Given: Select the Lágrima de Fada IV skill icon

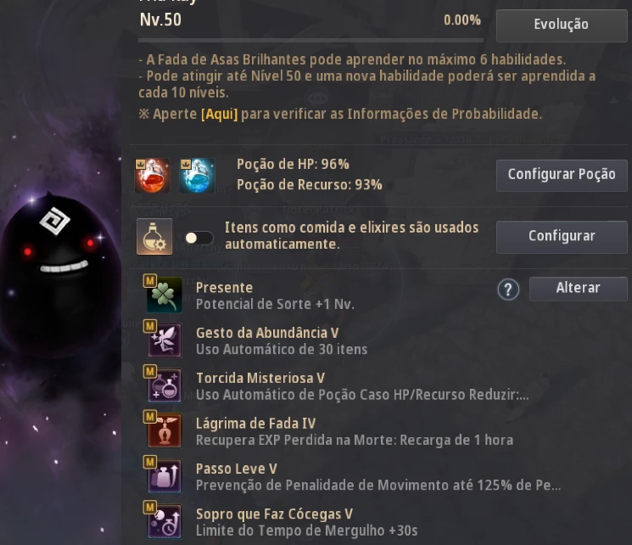Looking at the screenshot, I should [x=164, y=430].
